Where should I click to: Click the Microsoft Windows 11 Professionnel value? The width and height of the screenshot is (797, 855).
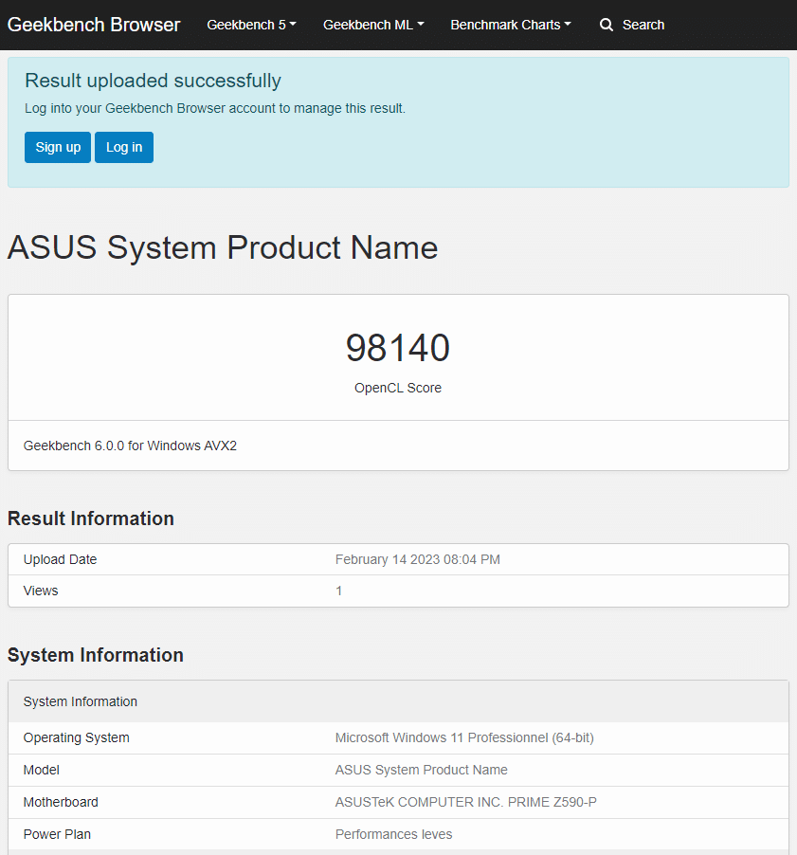coord(464,737)
